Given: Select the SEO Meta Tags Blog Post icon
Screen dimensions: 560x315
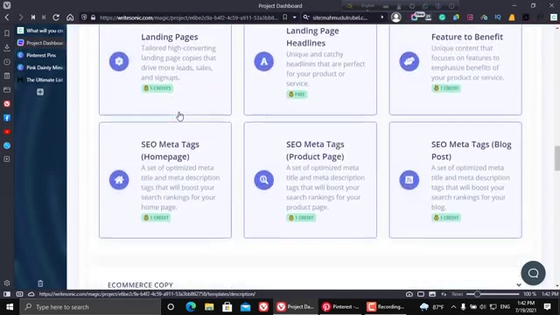Looking at the screenshot, I should tap(409, 179).
